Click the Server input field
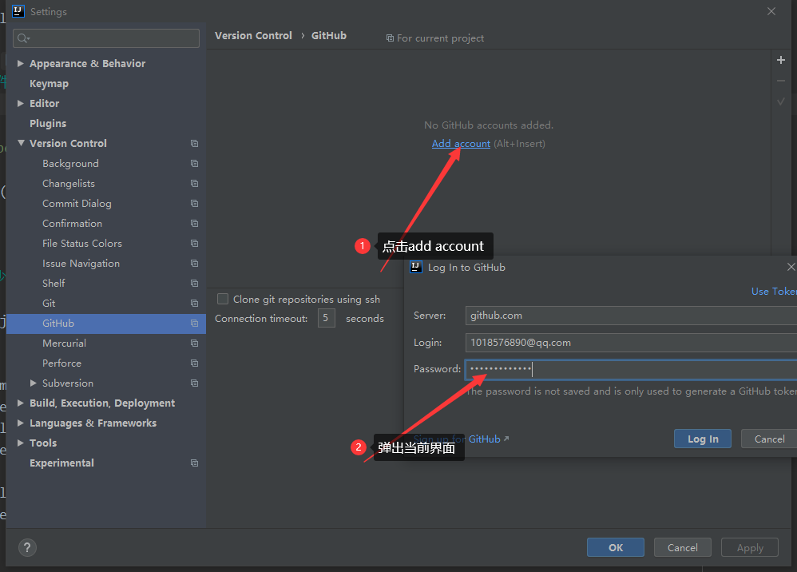The width and height of the screenshot is (797, 572). (x=631, y=316)
